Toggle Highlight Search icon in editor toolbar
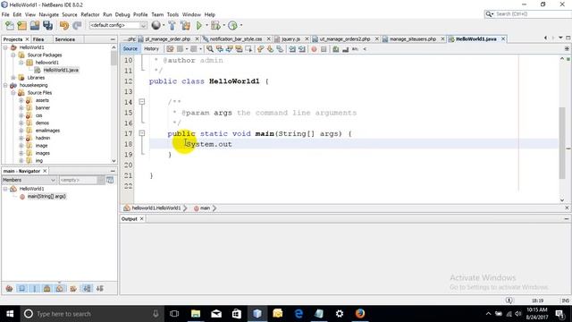This screenshot has height=322, width=572. (x=239, y=49)
